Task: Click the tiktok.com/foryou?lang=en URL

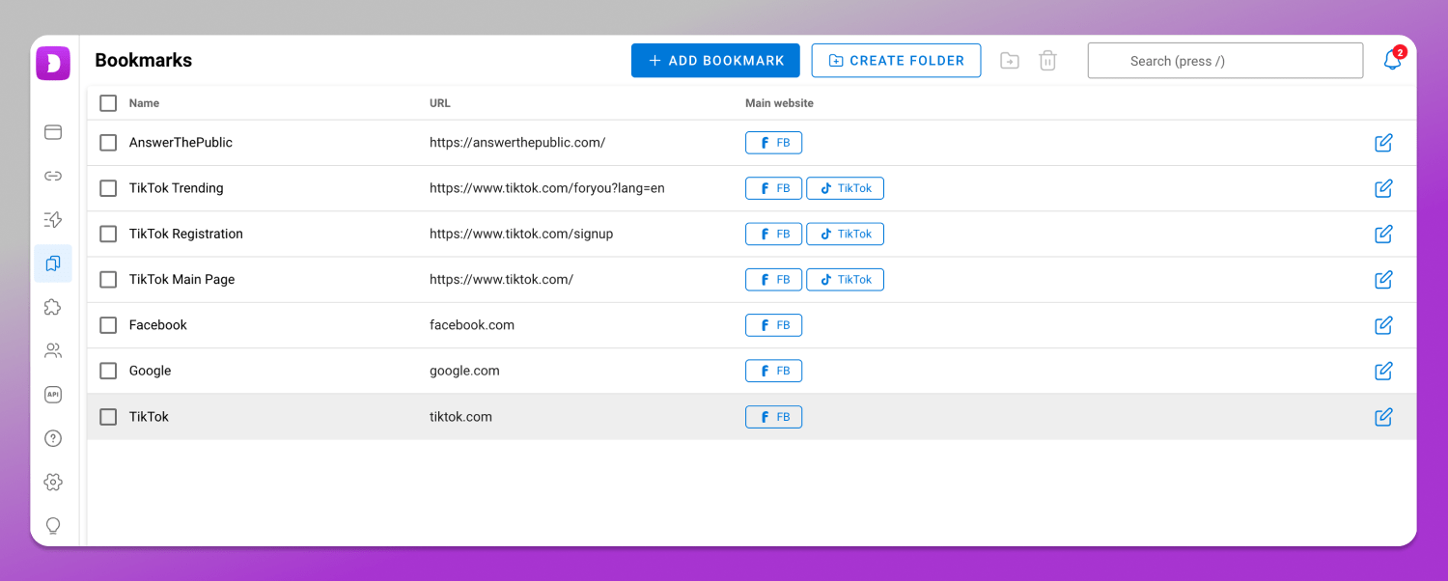Action: pyautogui.click(x=547, y=188)
